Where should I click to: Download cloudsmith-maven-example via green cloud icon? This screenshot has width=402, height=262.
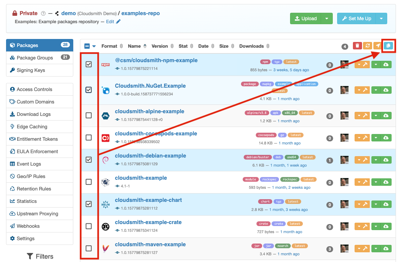click(386, 249)
